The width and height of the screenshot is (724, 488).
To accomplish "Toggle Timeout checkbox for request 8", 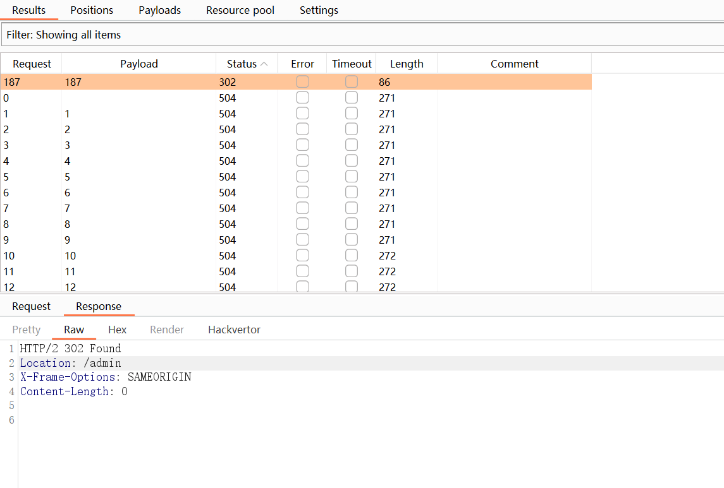I will tap(352, 223).
